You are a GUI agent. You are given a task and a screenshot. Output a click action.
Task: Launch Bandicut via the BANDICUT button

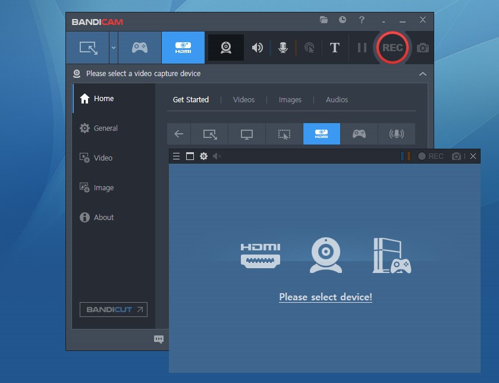113,309
